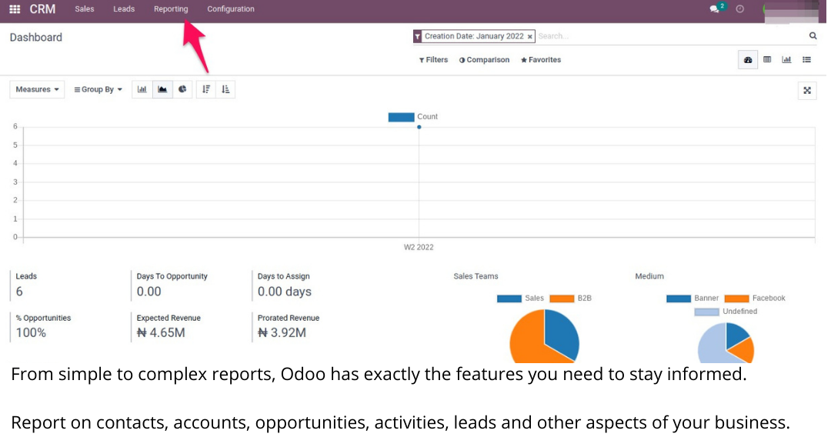
Task: Expand the Group By dropdown
Action: tap(98, 89)
